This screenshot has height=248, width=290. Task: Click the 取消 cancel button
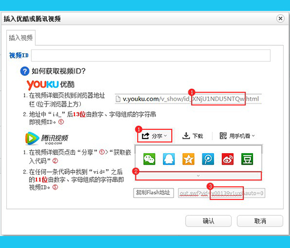tap(260, 221)
